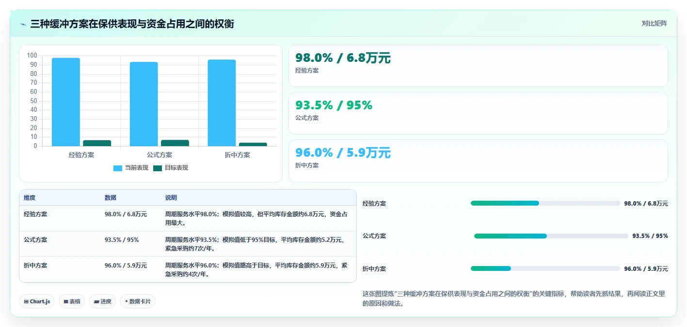Click the green target bar for 折中方案
This screenshot has height=327, width=687.
tap(253, 144)
